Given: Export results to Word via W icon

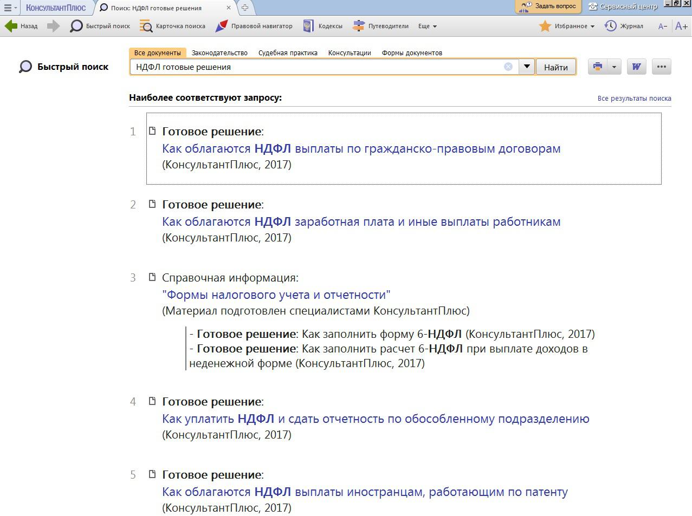Looking at the screenshot, I should [636, 67].
